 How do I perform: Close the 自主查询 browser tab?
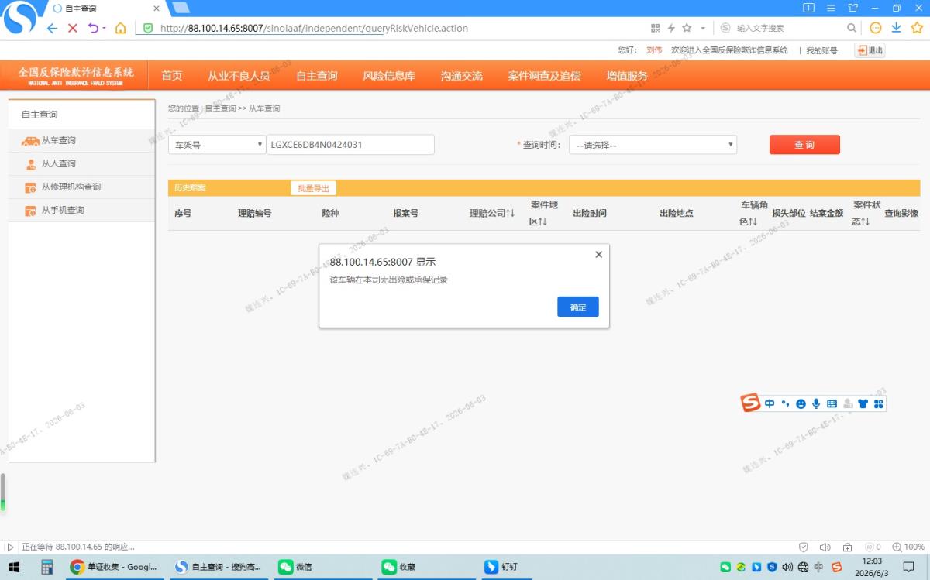pyautogui.click(x=157, y=8)
